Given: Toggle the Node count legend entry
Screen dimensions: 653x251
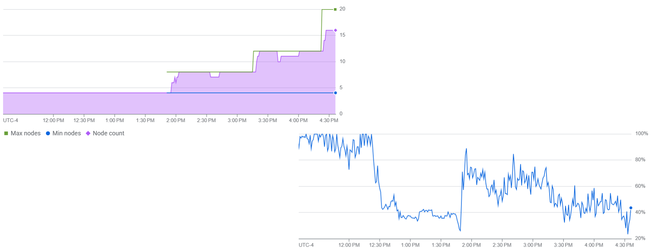Looking at the screenshot, I should (x=105, y=133).
